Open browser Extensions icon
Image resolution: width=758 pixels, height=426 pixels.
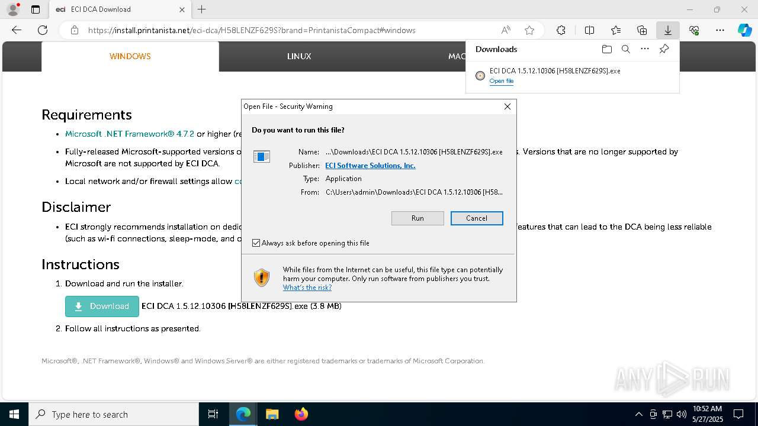click(561, 30)
